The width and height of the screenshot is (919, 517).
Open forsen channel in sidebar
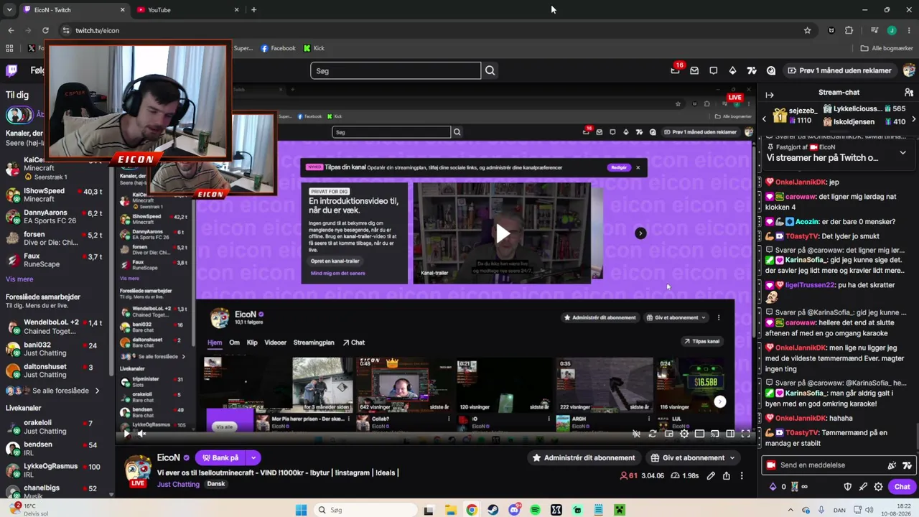55,238
